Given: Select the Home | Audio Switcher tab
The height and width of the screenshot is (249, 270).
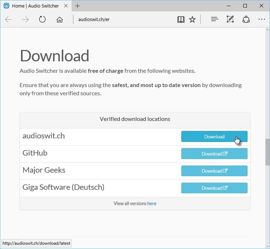Looking at the screenshot, I should tap(36, 6).
